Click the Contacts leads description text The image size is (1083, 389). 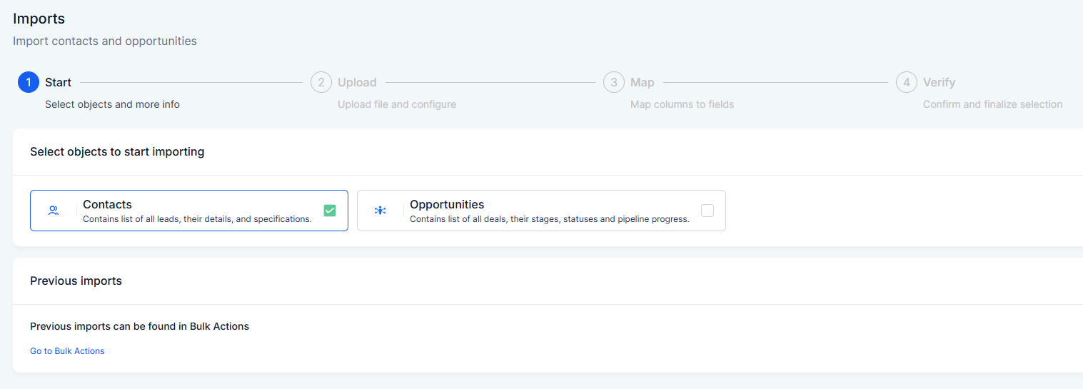pos(197,219)
